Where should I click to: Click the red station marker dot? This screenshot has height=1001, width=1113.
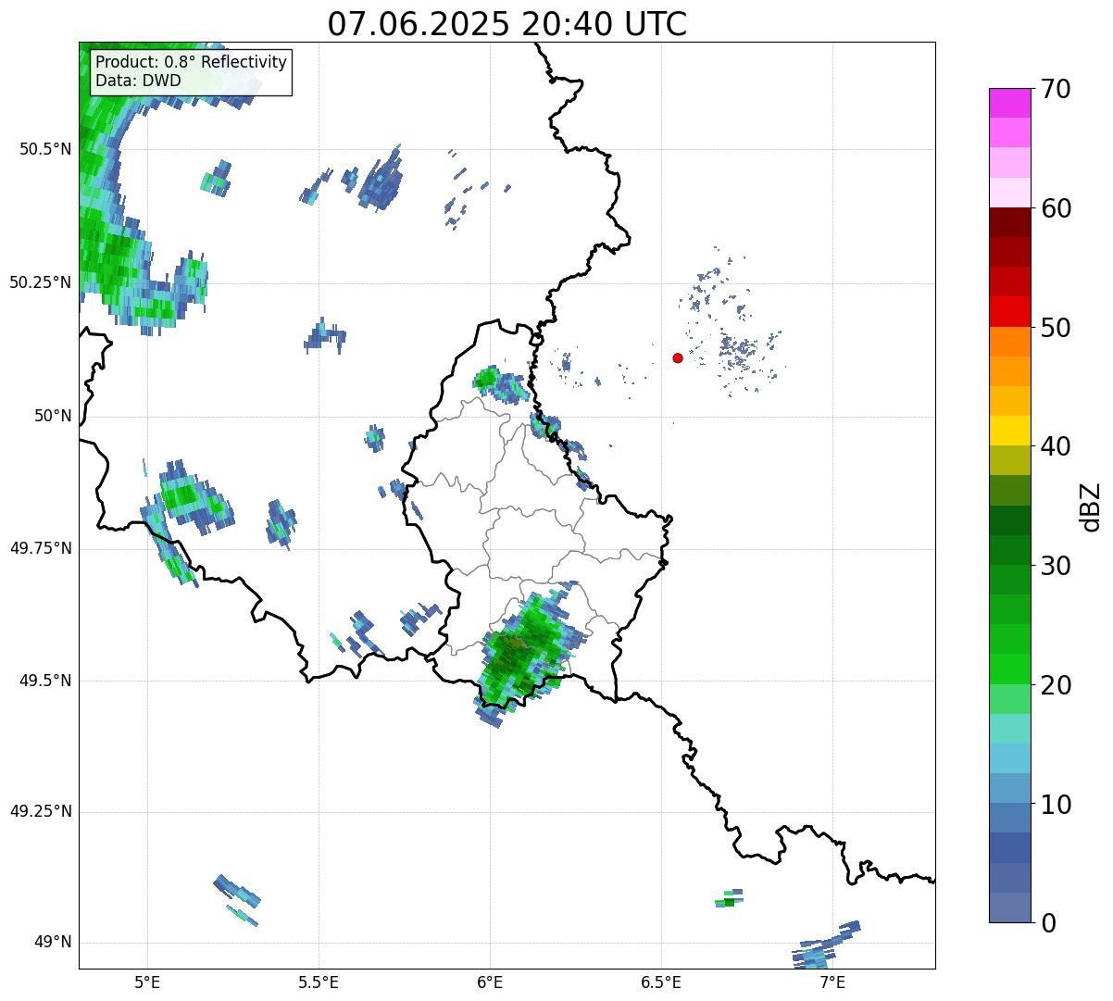tap(678, 357)
